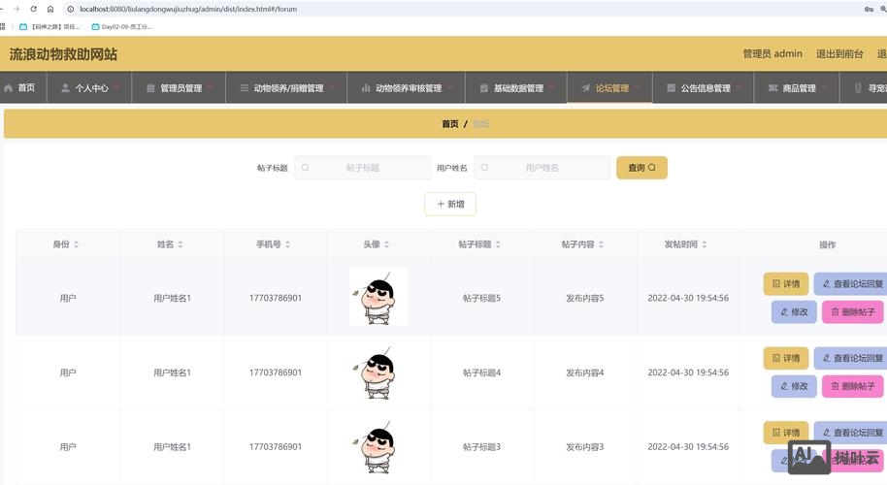The width and height of the screenshot is (887, 485).
Task: Sort by the 手机号 column
Action: [x=287, y=244]
